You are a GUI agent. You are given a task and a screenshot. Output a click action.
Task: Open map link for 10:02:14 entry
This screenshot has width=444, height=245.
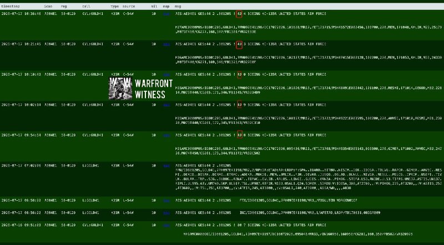167,105
